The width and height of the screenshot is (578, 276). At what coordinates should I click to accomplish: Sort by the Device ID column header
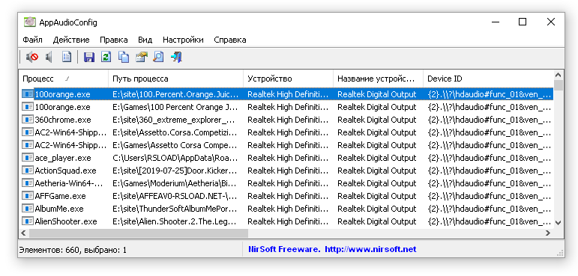point(488,79)
